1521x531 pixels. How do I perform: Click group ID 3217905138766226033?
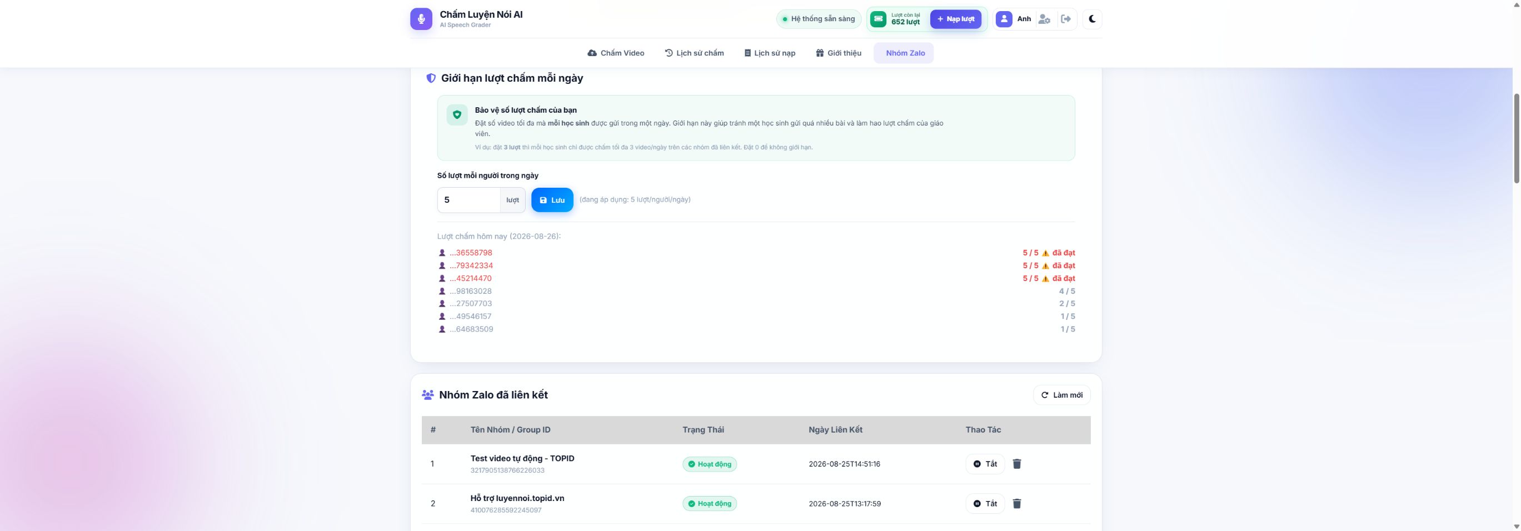(x=507, y=470)
